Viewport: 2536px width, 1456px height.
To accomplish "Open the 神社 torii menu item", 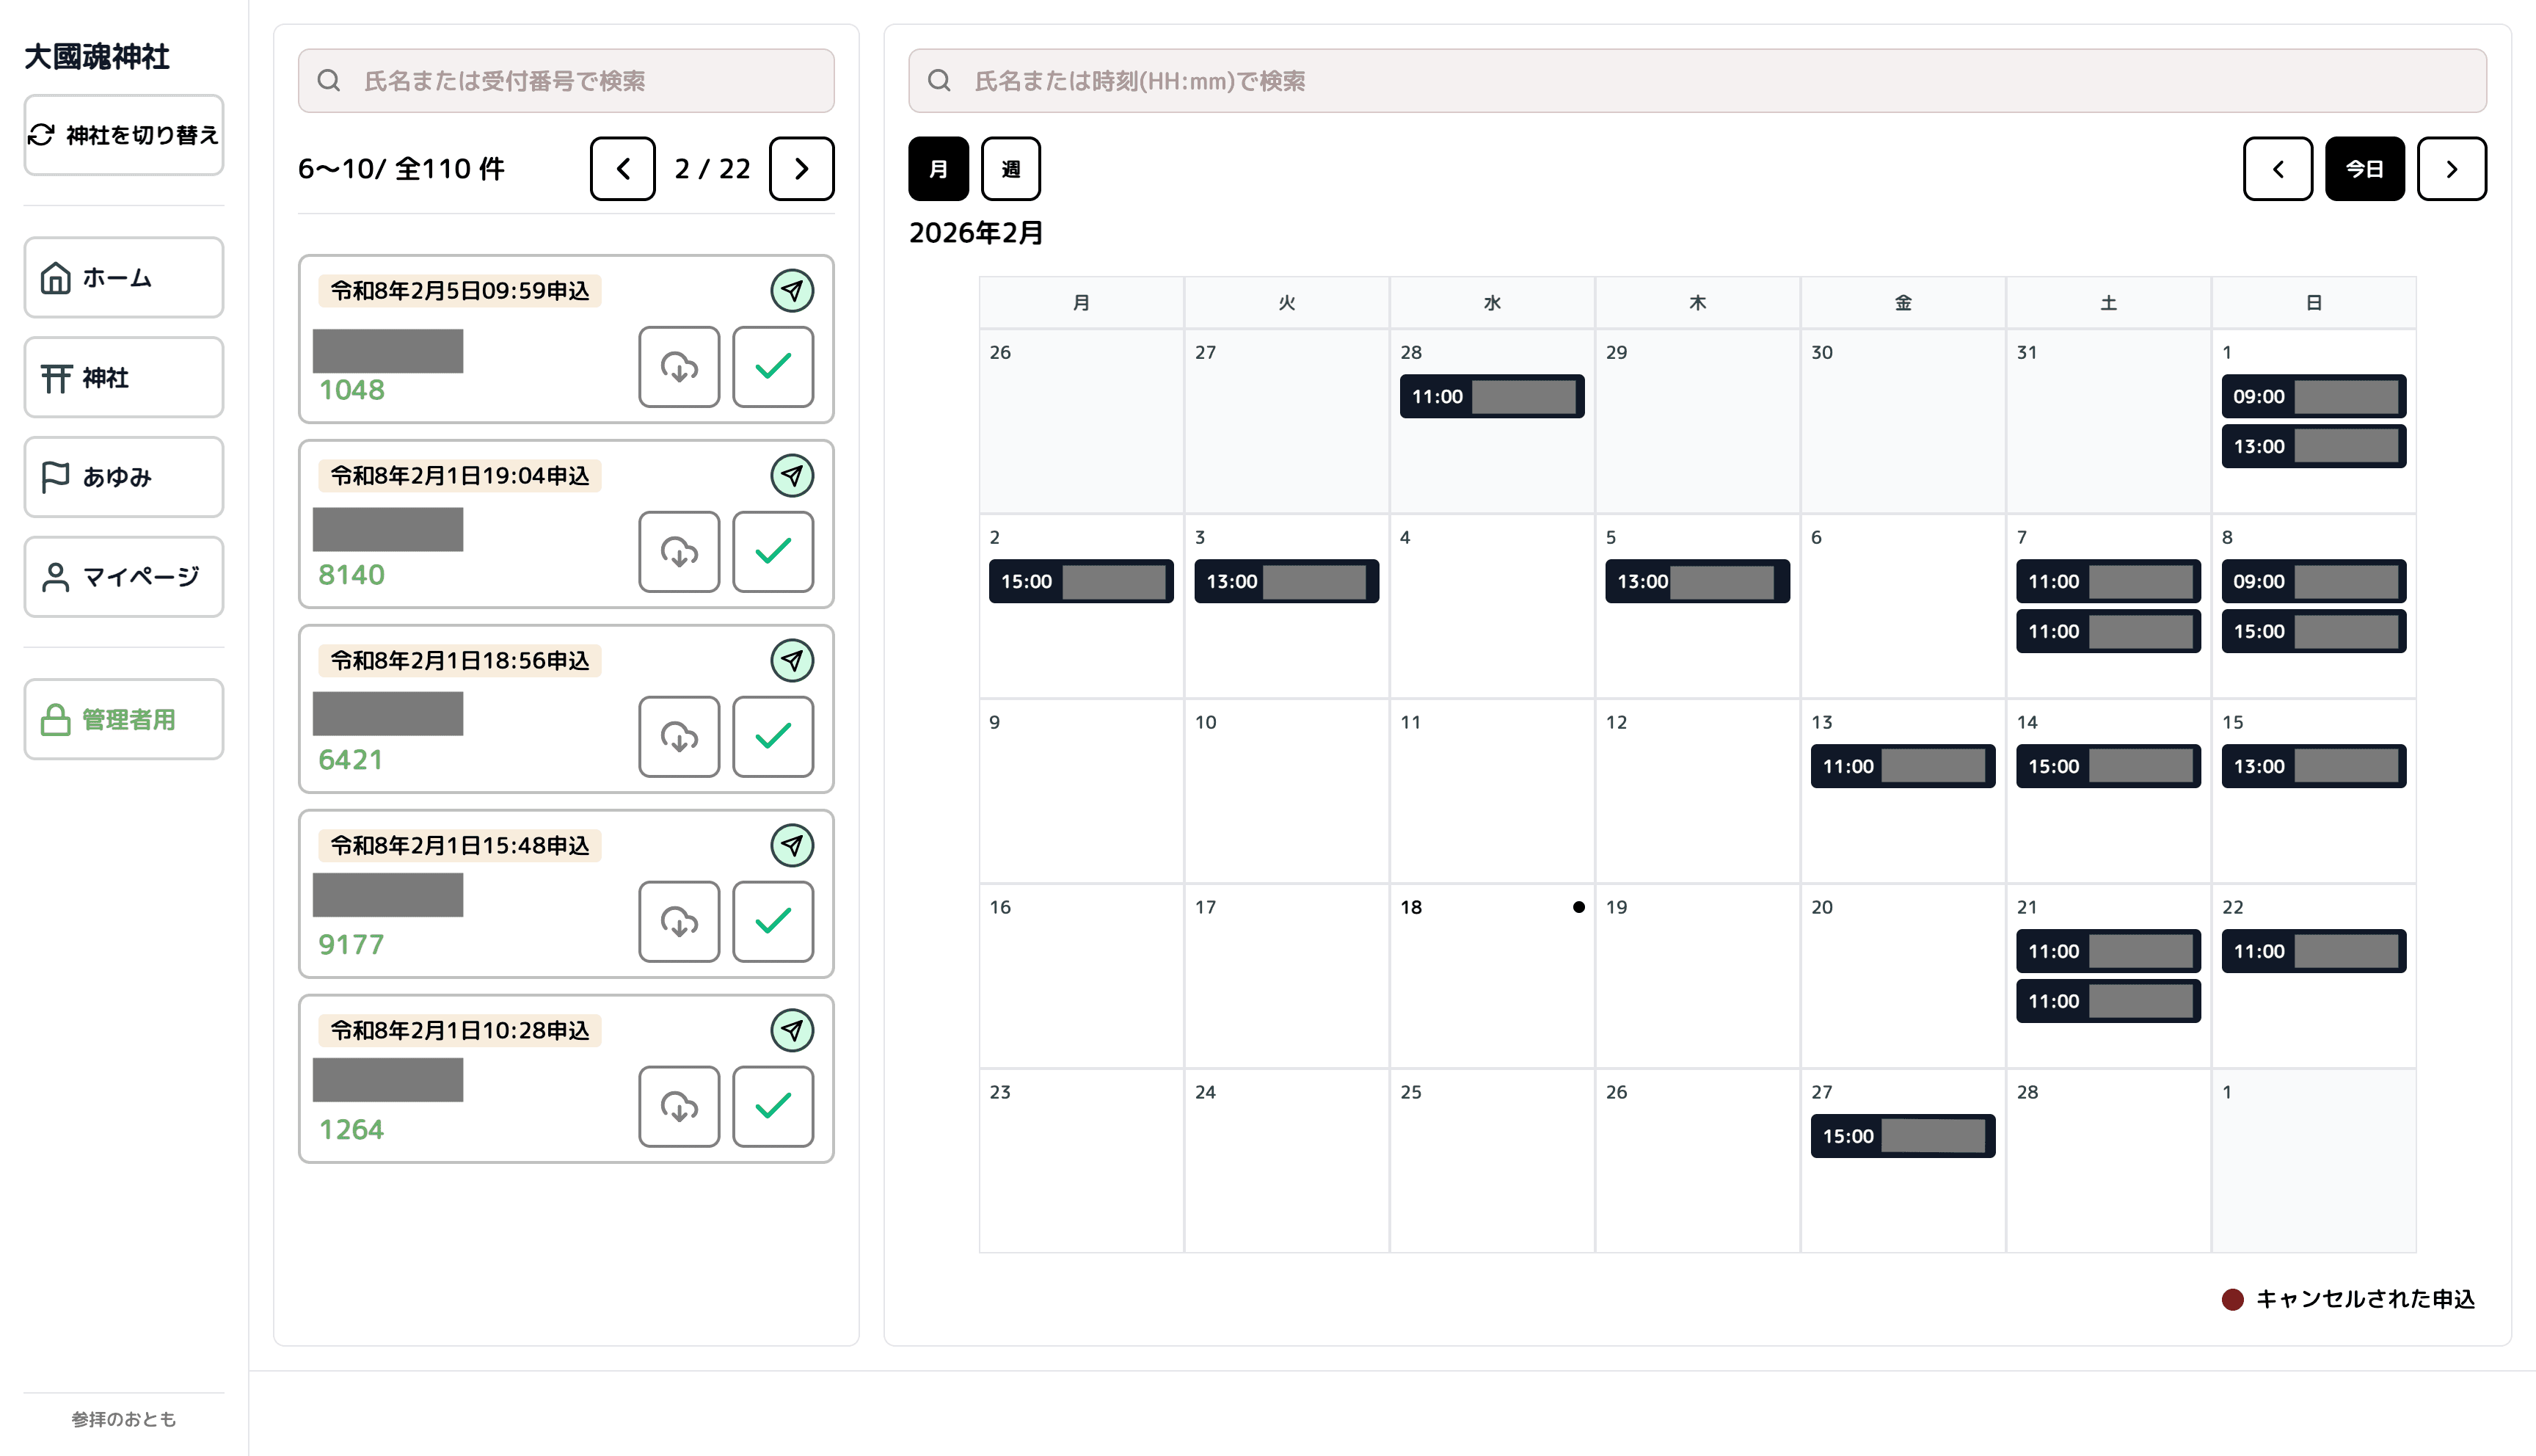I will pyautogui.click(x=124, y=378).
